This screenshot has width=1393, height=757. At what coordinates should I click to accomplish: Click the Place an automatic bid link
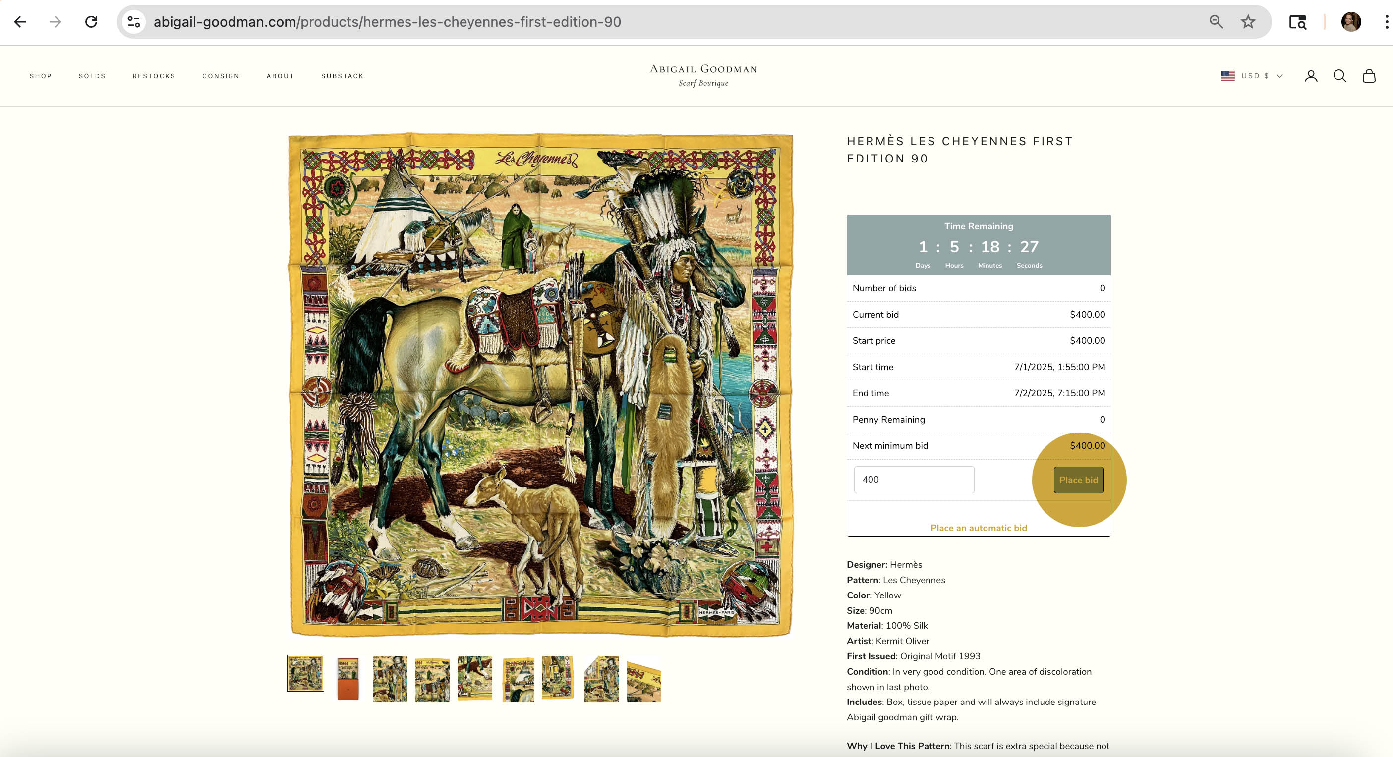[x=978, y=528]
